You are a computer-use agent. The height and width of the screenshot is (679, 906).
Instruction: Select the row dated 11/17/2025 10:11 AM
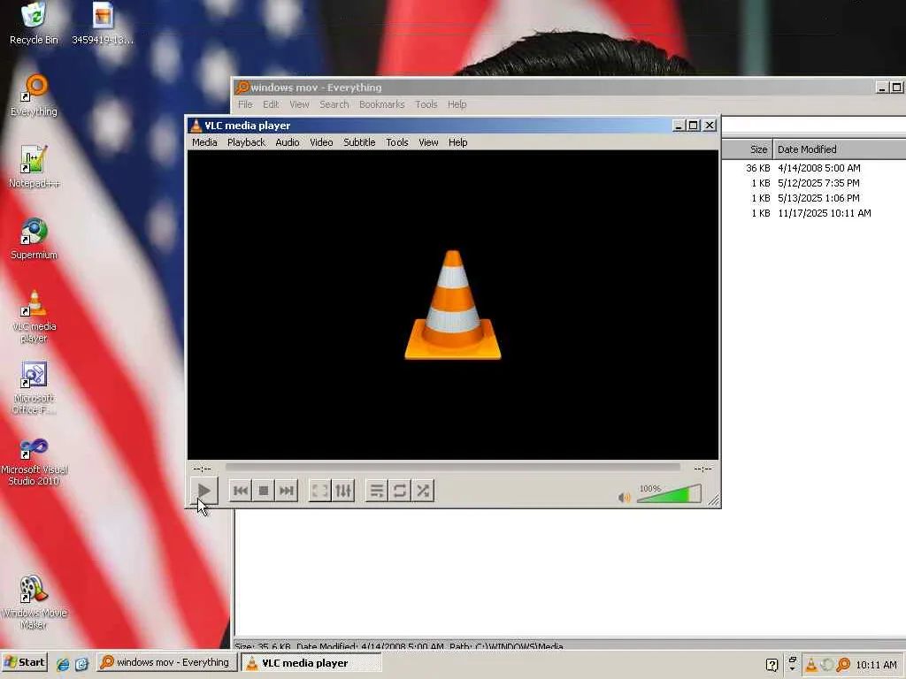[x=814, y=213]
